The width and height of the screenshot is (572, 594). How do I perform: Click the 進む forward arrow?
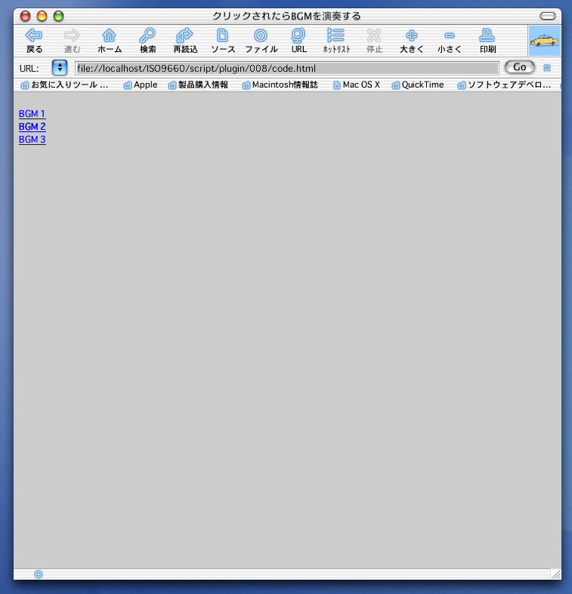tap(72, 40)
